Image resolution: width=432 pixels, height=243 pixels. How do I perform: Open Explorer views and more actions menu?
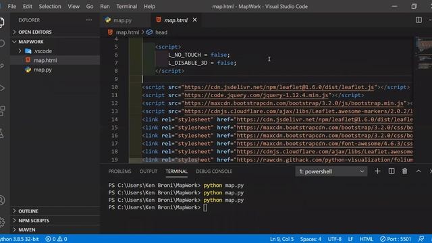pyautogui.click(x=89, y=20)
